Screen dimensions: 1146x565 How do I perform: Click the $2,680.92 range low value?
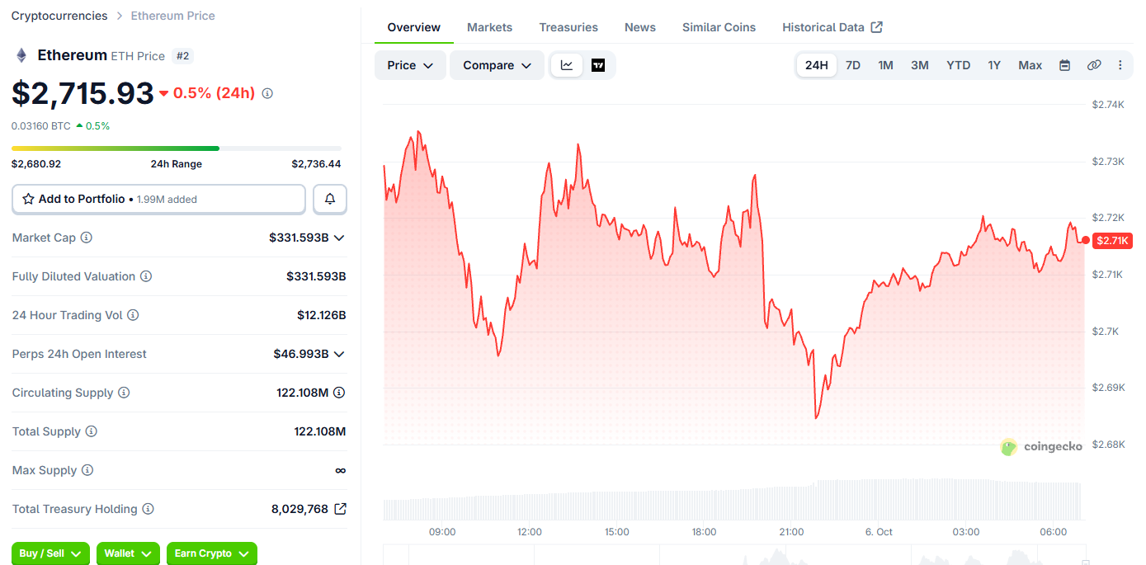[x=36, y=164]
